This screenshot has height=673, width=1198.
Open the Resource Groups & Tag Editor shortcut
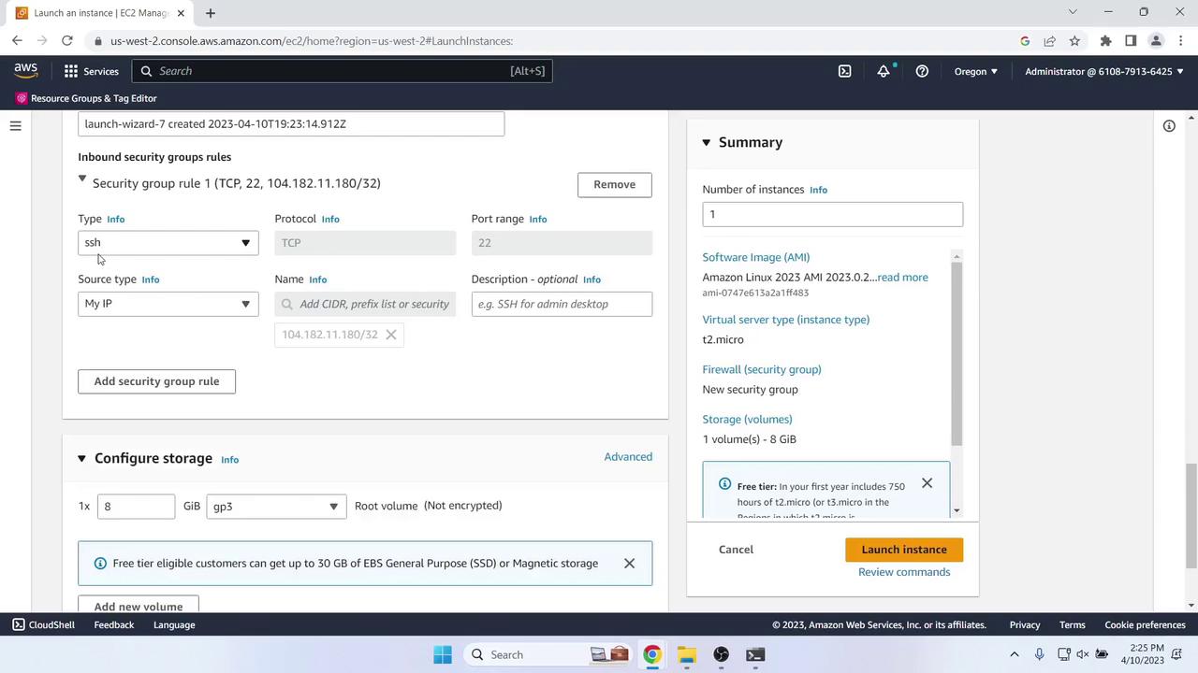[86, 98]
